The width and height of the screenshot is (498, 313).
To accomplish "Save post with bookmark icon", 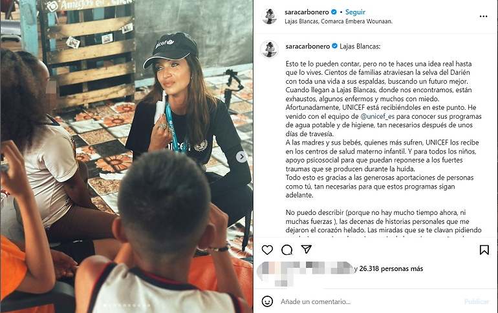I will 484,250.
